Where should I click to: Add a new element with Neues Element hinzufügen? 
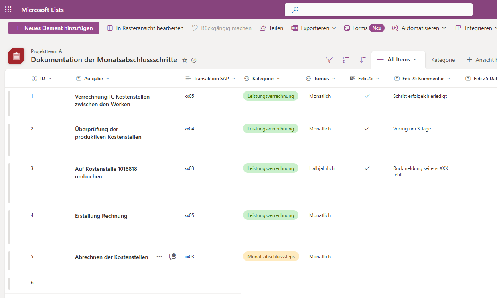coord(54,28)
